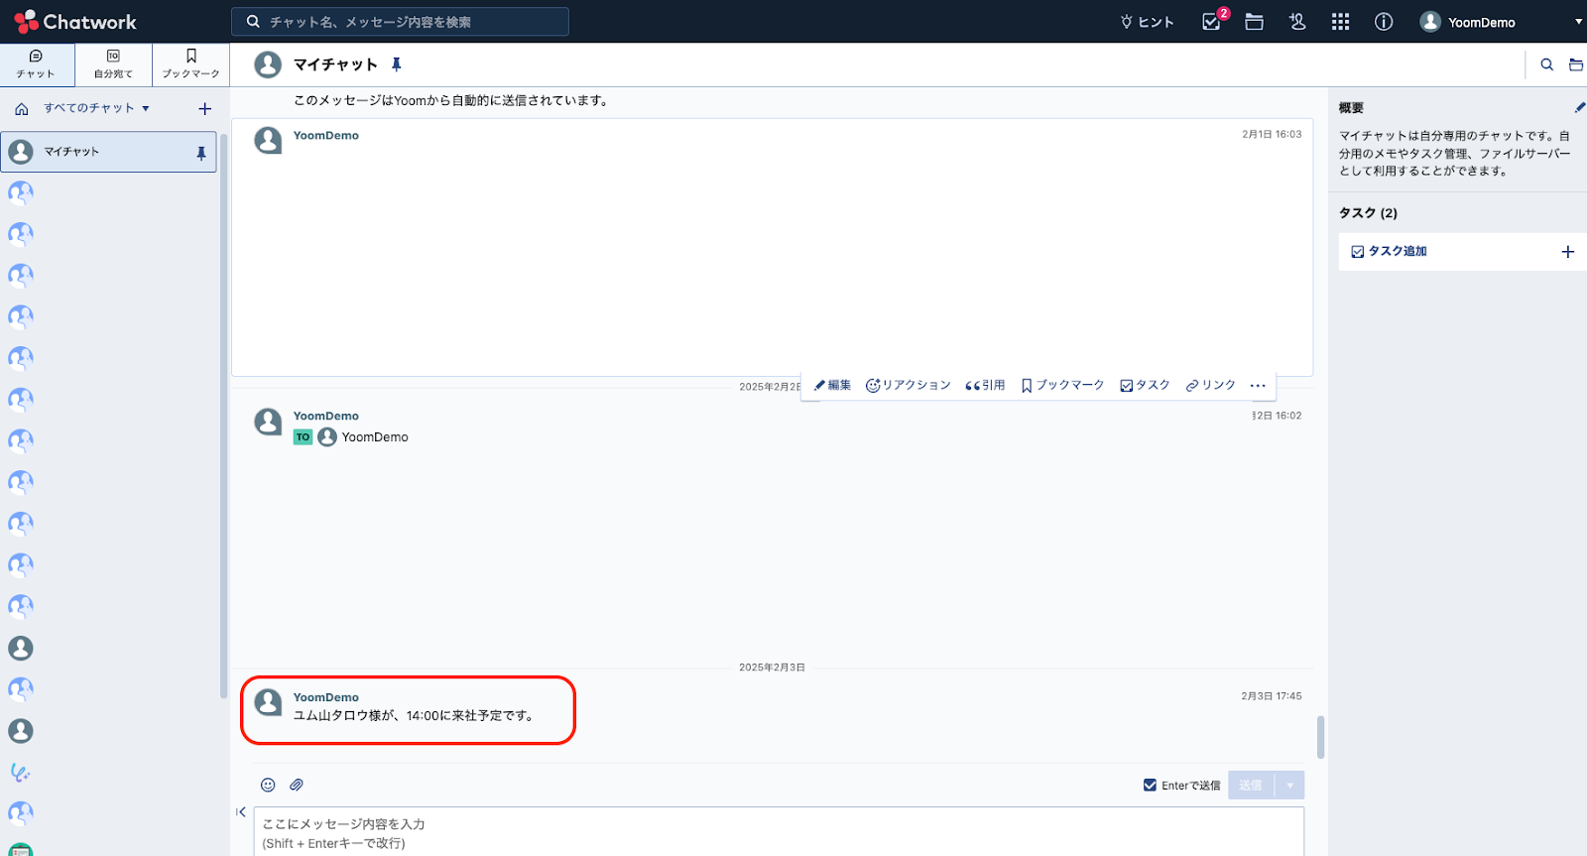Image resolution: width=1587 pixels, height=856 pixels.
Task: Open the dropdown arrow next to 送信
Action: [x=1289, y=785]
